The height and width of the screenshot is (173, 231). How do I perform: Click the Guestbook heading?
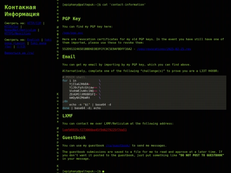pos(74,138)
